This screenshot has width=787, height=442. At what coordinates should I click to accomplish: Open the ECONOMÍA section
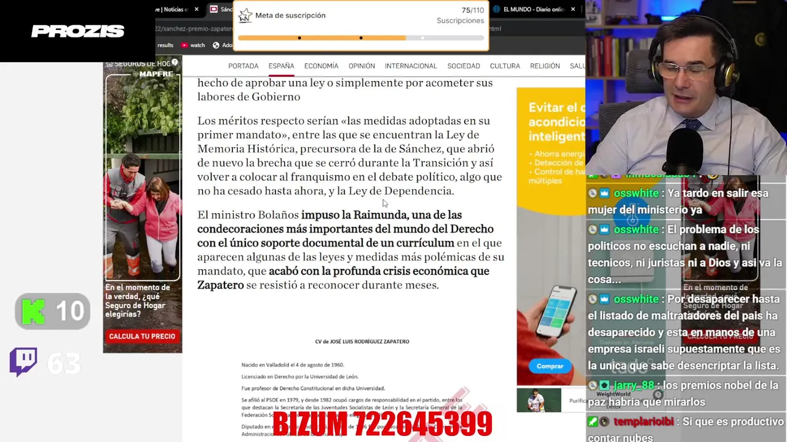[321, 66]
